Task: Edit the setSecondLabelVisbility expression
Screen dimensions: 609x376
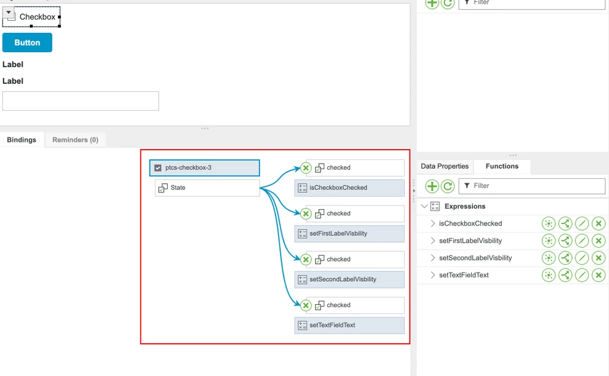Action: (582, 258)
